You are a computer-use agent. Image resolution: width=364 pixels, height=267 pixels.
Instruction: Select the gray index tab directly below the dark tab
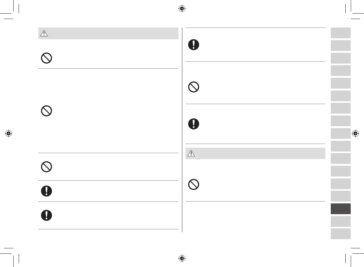341,221
